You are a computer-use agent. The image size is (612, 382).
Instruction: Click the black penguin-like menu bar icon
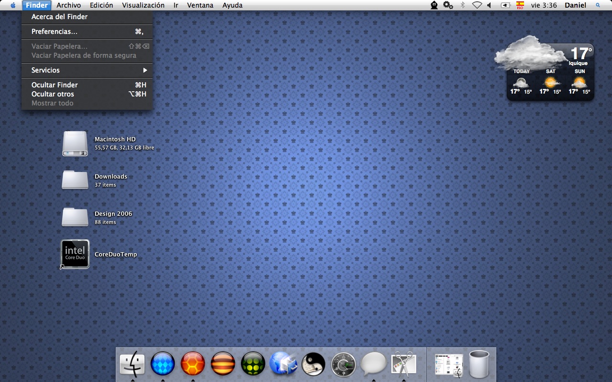coord(434,5)
